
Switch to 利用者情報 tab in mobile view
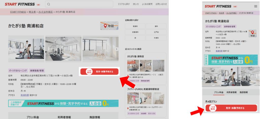[232, 92]
